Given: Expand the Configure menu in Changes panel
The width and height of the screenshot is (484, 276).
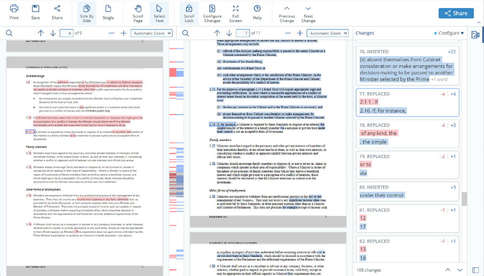Looking at the screenshot, I should click(451, 33).
